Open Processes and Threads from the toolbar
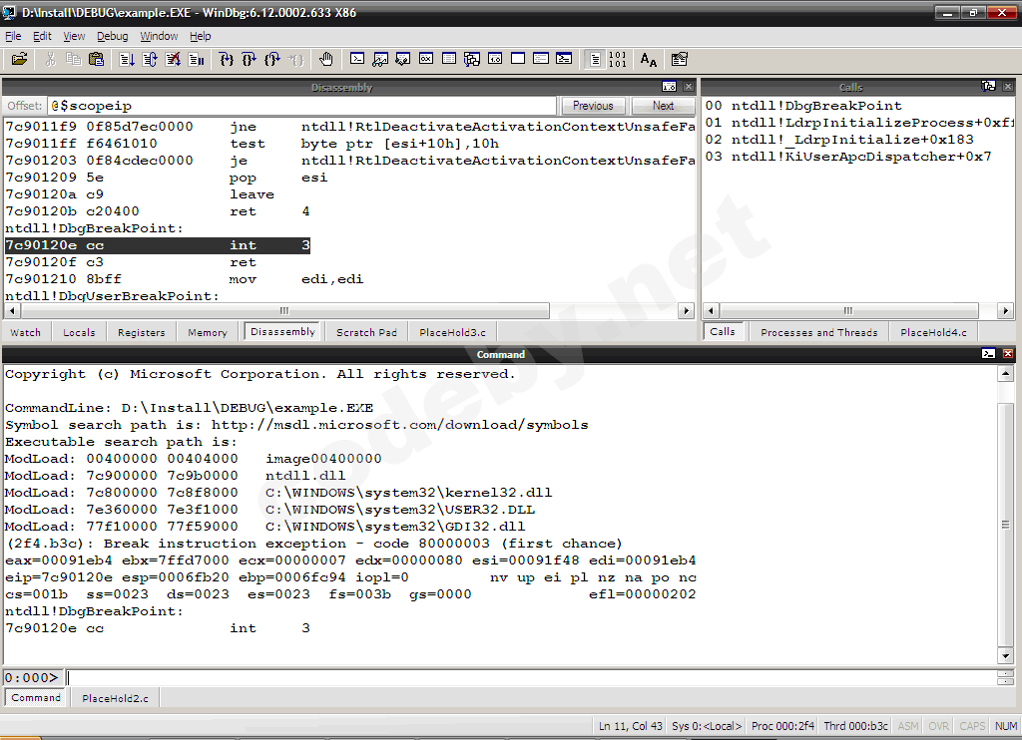The width and height of the screenshot is (1022, 740). point(541,59)
